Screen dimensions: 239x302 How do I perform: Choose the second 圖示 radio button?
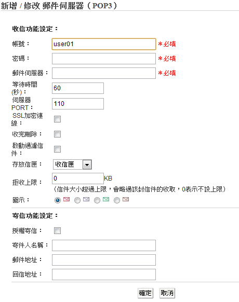[77, 200]
